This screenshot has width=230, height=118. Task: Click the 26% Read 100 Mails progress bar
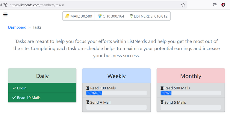116,93
